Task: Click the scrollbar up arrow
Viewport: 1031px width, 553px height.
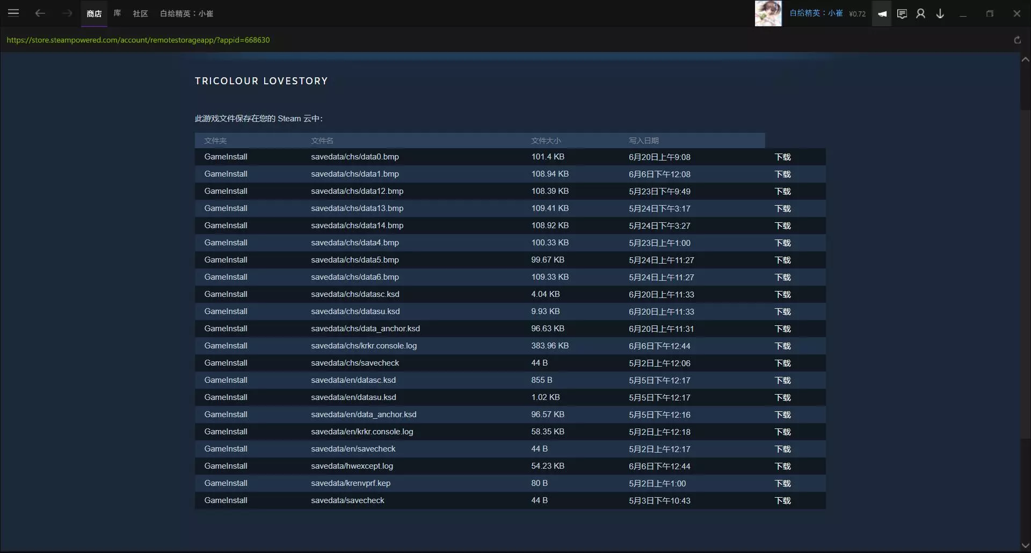Action: point(1025,60)
